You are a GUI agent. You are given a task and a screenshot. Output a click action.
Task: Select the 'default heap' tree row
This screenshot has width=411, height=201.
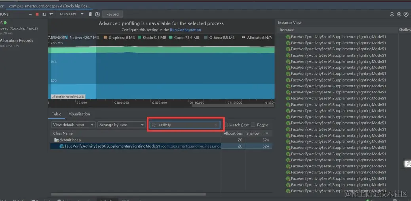(x=161, y=140)
